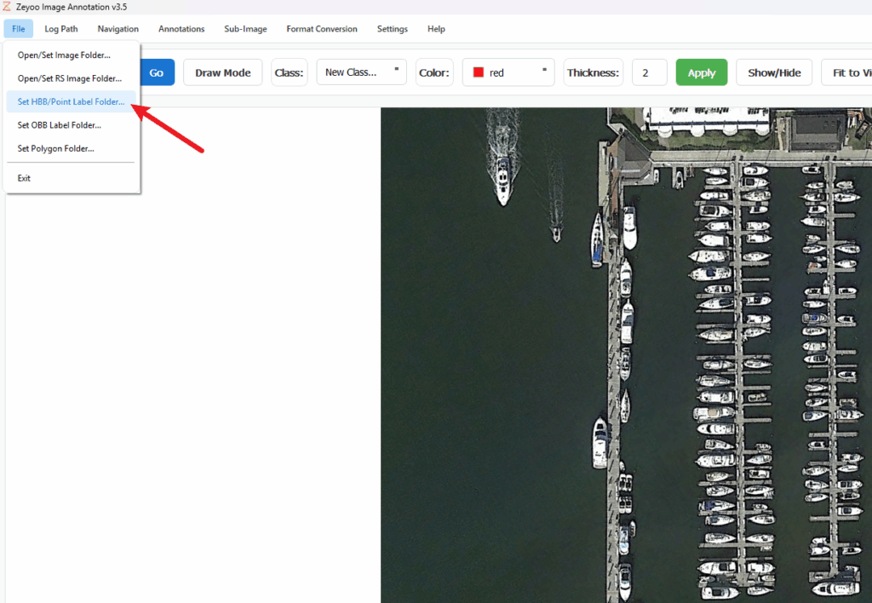Focus the Thickness value field

click(x=650, y=72)
